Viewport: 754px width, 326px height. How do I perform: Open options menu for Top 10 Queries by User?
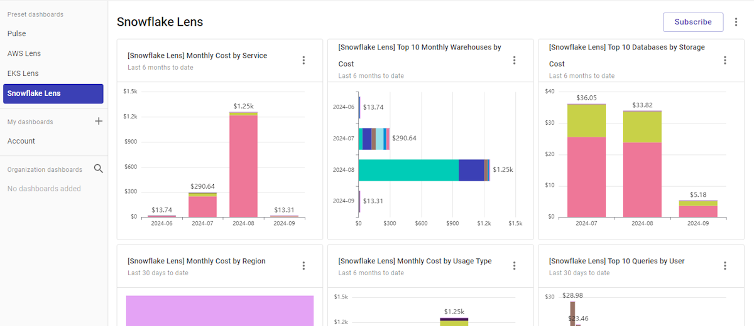724,266
